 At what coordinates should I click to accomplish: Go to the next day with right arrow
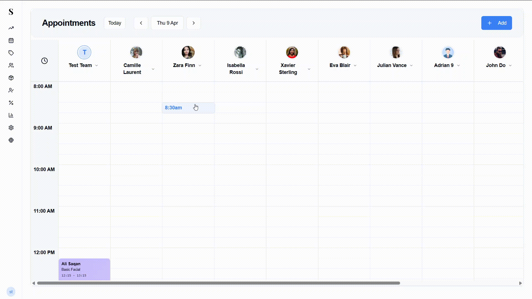193,23
